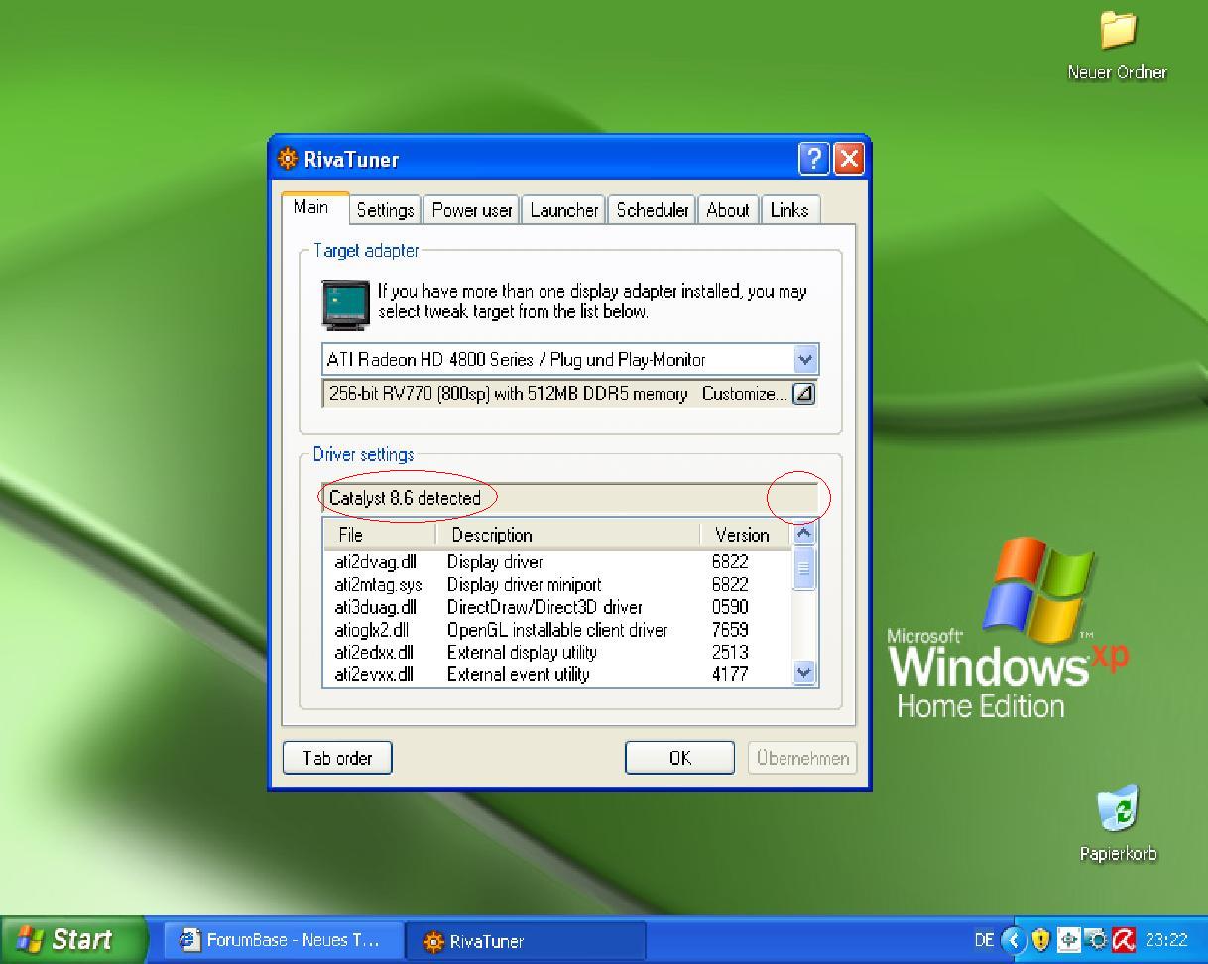Click the RivaTuner gear tray icon
Image resolution: width=1208 pixels, height=964 pixels.
click(1096, 940)
